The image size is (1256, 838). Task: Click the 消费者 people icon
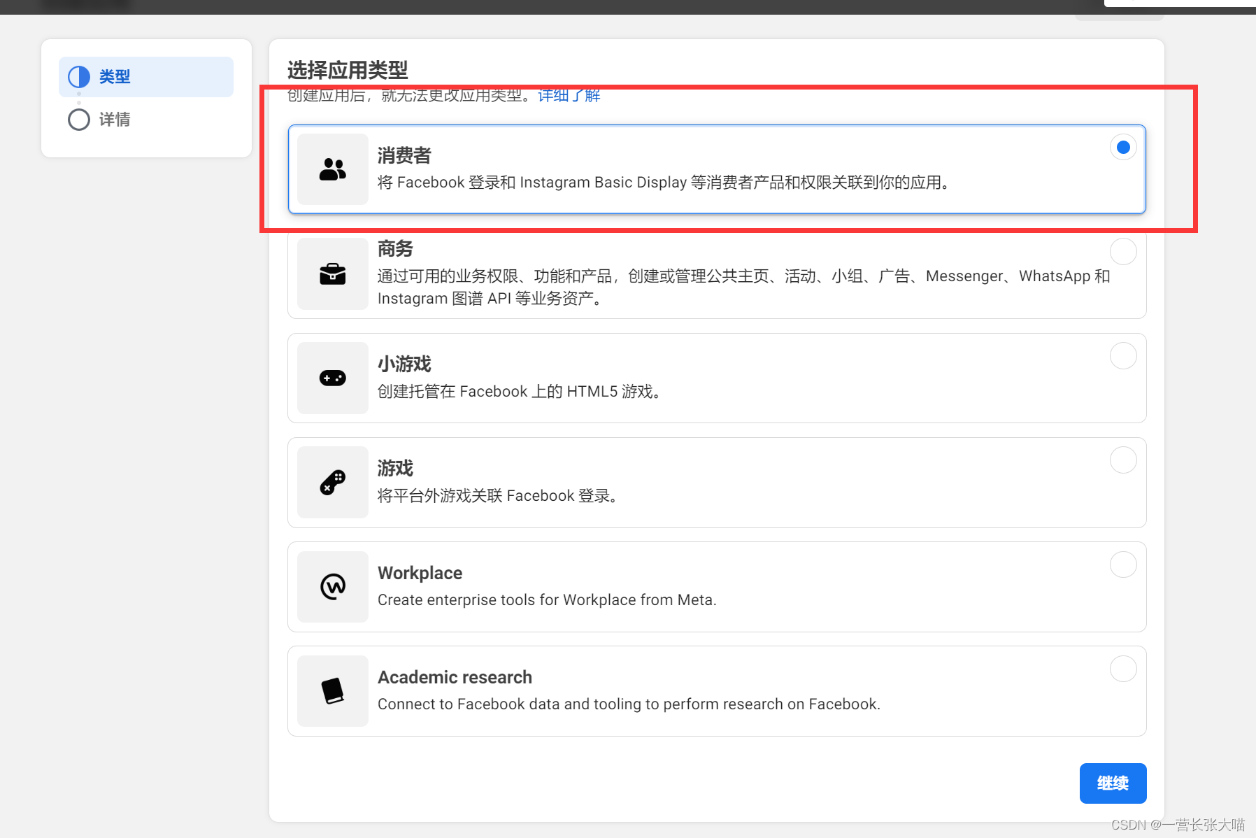click(331, 169)
